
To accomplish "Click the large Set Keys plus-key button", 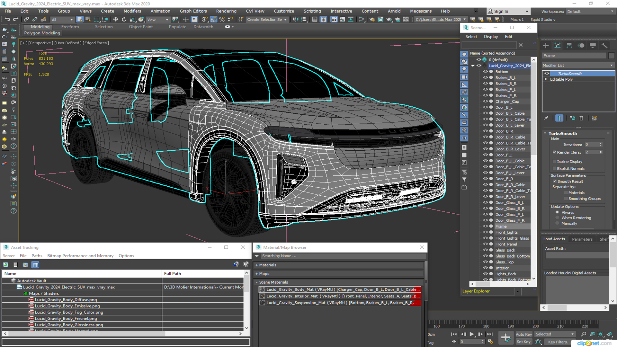I will 506,338.
